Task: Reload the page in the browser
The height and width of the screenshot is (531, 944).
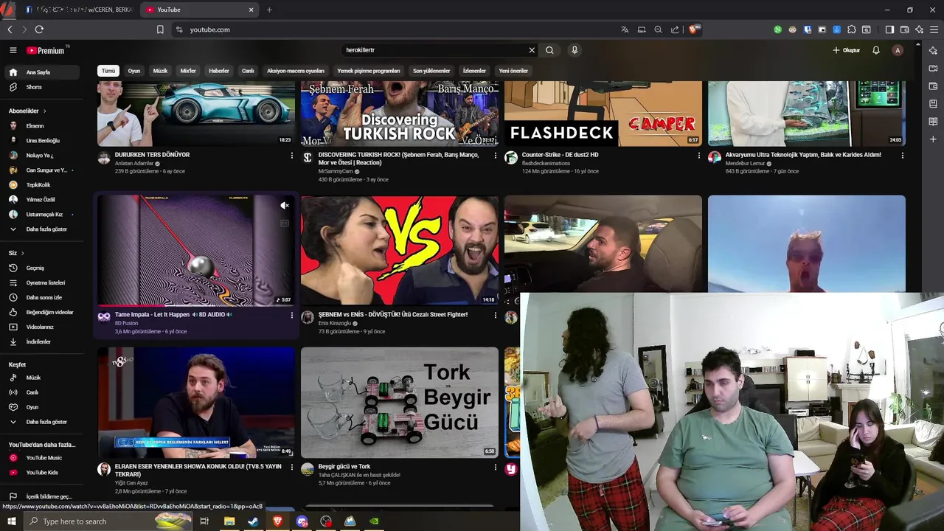Action: tap(39, 29)
